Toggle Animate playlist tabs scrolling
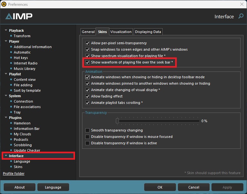 pos(88,103)
